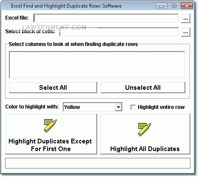The image size is (198, 177).
Task: Open file browser beside the Excel file field
Action: (186, 18)
